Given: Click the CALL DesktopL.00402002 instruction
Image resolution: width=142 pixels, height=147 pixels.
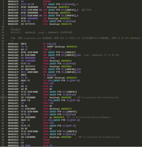Looking at the screenshot, I should 57,66.
